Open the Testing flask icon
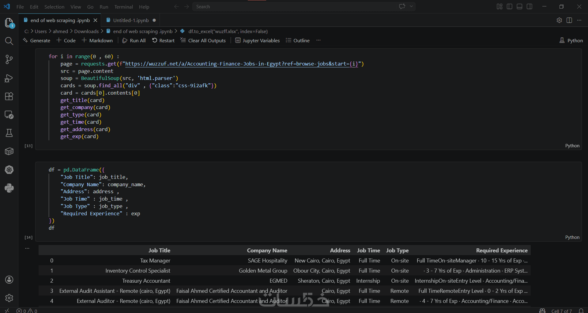This screenshot has height=313, width=588. (x=9, y=133)
